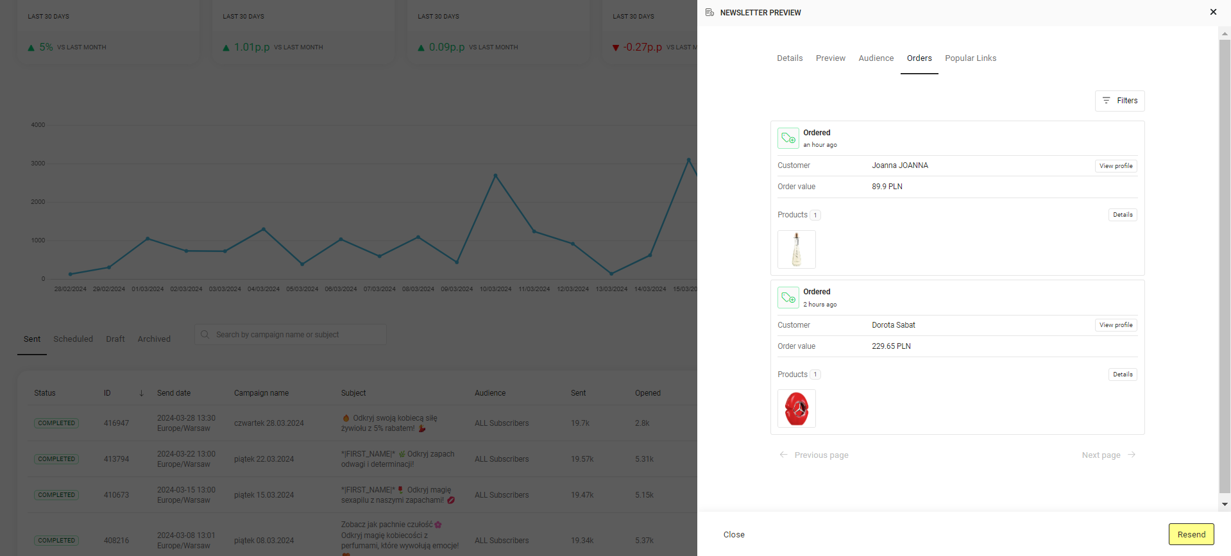Open campaign piątek 08.03.2024
The width and height of the screenshot is (1231, 556).
[264, 541]
